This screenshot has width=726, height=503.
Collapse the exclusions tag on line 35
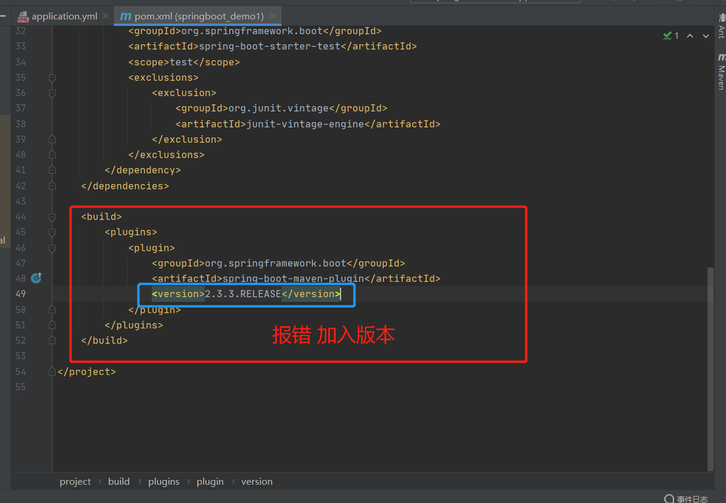coord(52,78)
